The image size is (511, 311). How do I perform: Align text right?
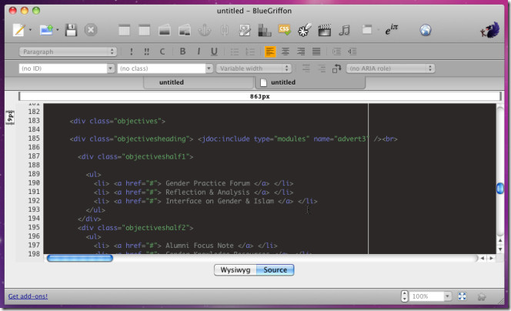(x=301, y=52)
